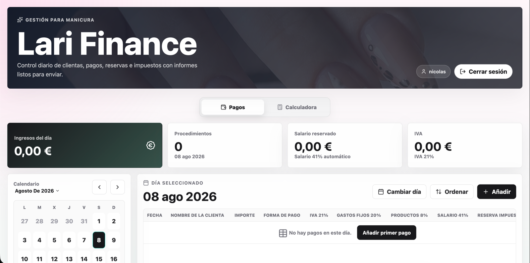Select day 1 in the calendar
Screen dimensions: 530x263
tap(99, 221)
